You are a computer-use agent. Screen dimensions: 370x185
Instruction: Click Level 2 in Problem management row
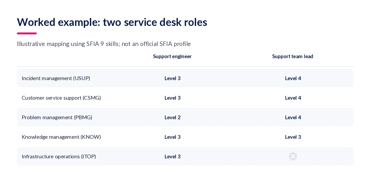(173, 117)
